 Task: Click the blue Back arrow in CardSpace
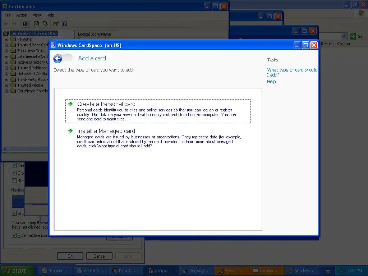pos(57,59)
